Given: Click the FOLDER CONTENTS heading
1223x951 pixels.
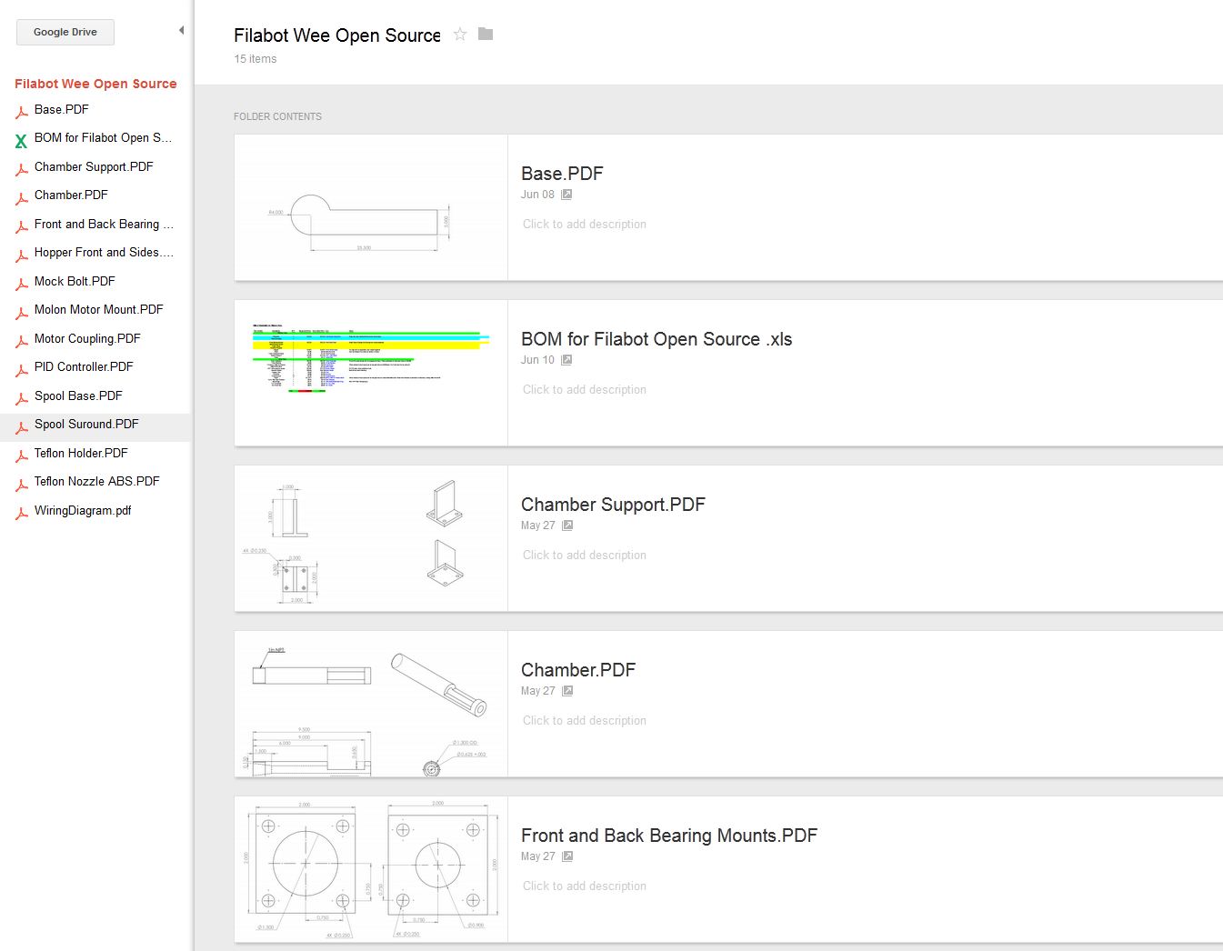Looking at the screenshot, I should (277, 116).
